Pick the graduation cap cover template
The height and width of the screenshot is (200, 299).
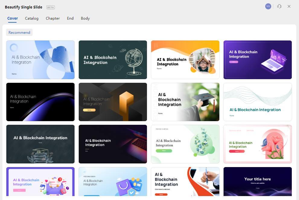coord(185,102)
